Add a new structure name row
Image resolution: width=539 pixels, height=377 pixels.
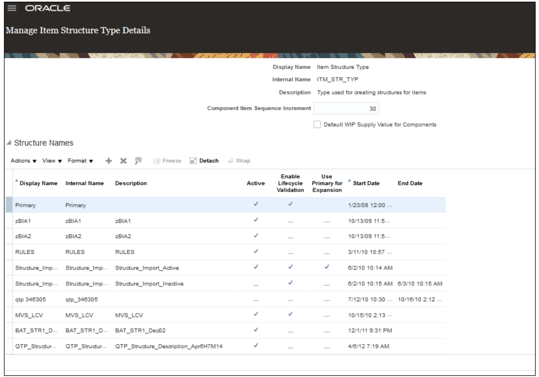[x=108, y=161]
